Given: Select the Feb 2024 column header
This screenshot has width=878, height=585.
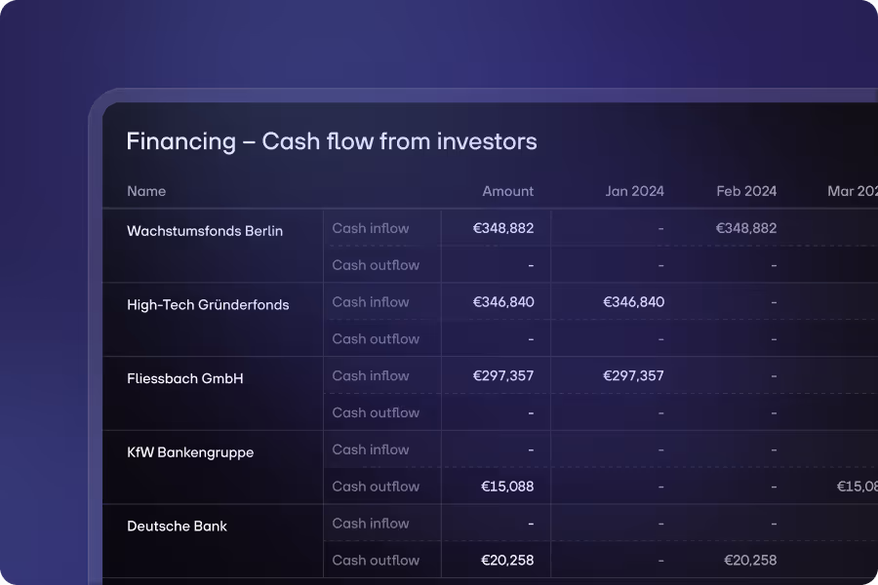Looking at the screenshot, I should pyautogui.click(x=746, y=191).
